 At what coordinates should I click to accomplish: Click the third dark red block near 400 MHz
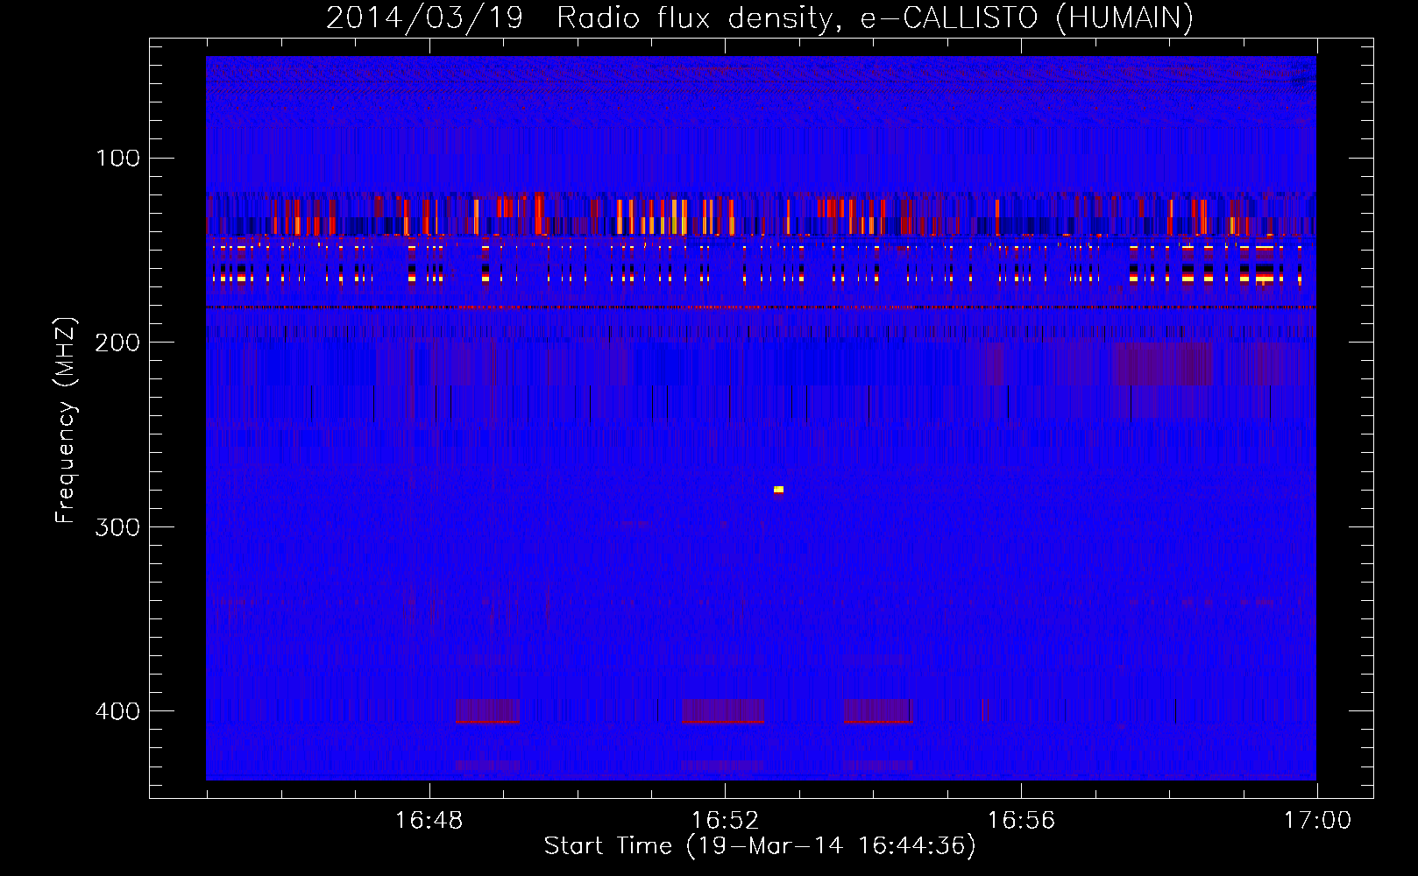coord(878,710)
